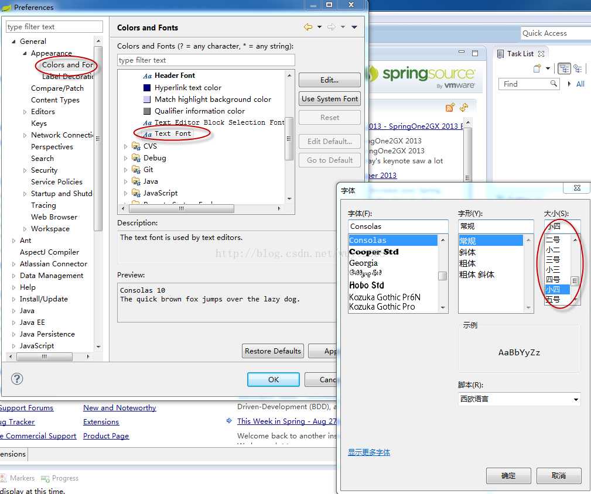Open the Preferences view menu triangle
The height and width of the screenshot is (494, 591).
(354, 27)
